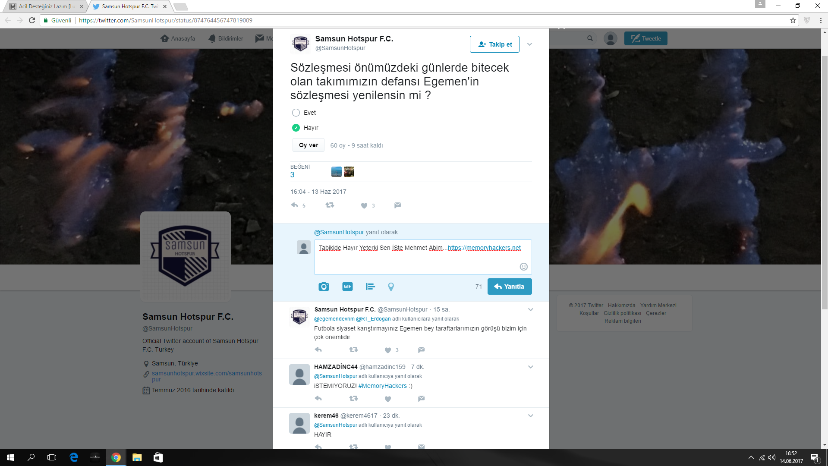Expand options for kerem46's reply
Screen dimensions: 828x466
(x=531, y=416)
